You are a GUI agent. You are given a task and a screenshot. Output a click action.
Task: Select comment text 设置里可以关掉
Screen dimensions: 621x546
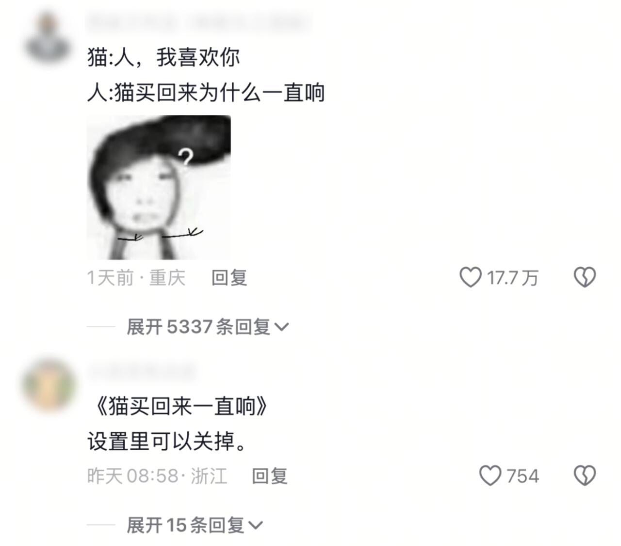click(x=162, y=441)
